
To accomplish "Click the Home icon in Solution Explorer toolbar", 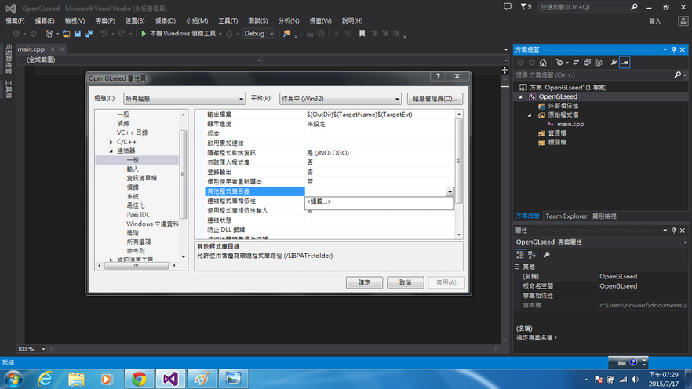I will point(543,63).
